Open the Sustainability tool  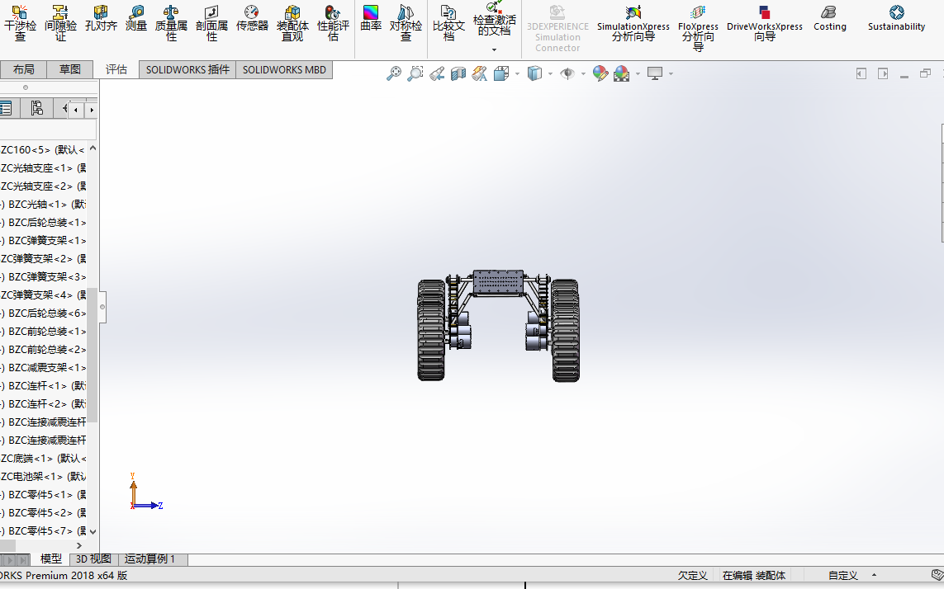[x=896, y=19]
